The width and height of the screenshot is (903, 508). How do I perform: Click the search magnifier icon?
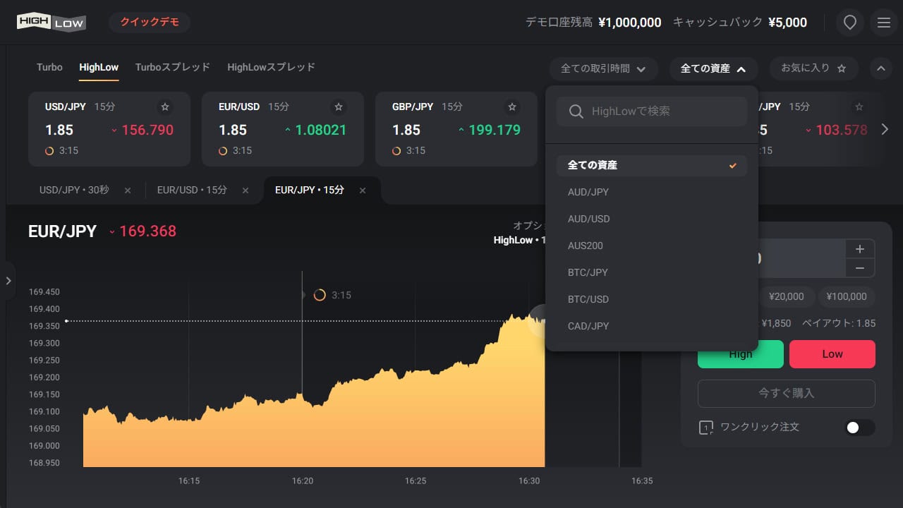click(576, 111)
